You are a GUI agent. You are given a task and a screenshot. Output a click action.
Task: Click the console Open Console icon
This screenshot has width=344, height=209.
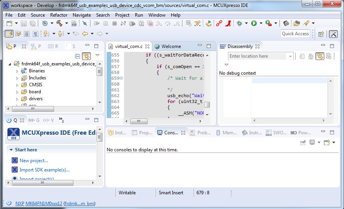327,142
